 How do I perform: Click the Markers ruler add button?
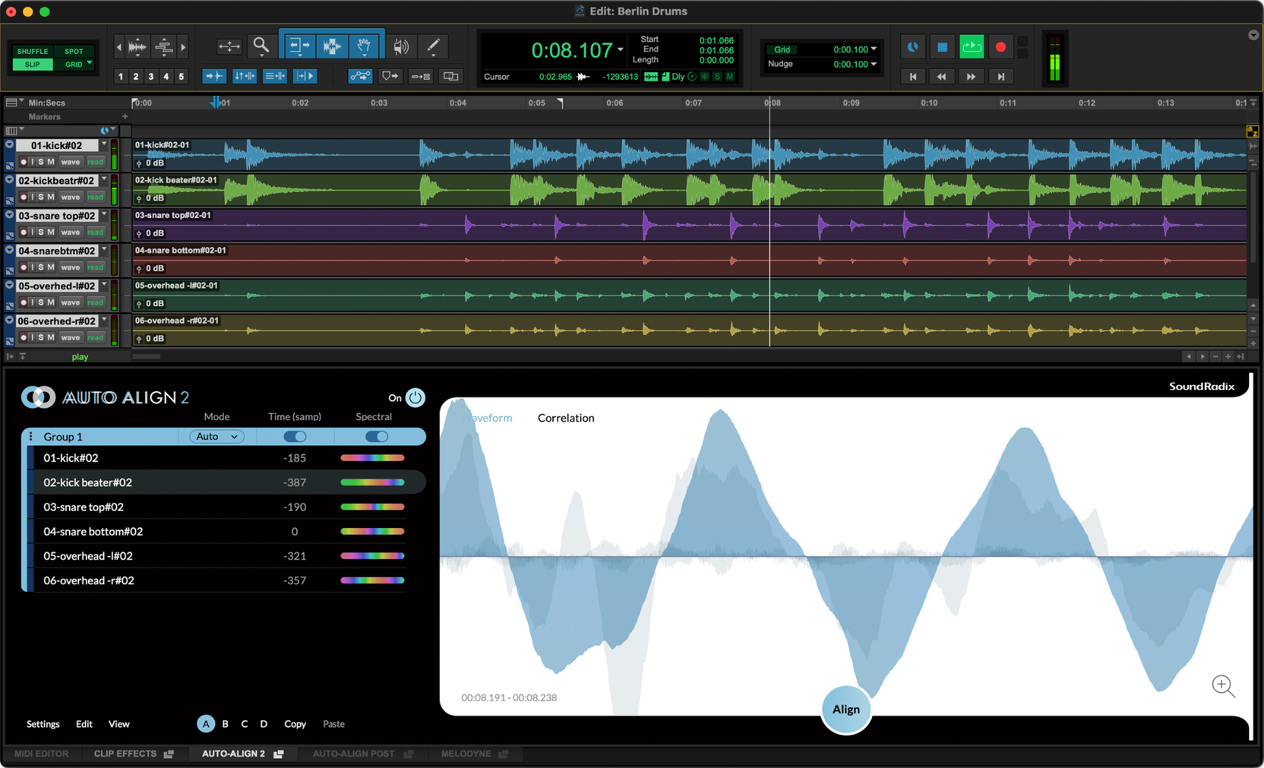pyautogui.click(x=125, y=116)
